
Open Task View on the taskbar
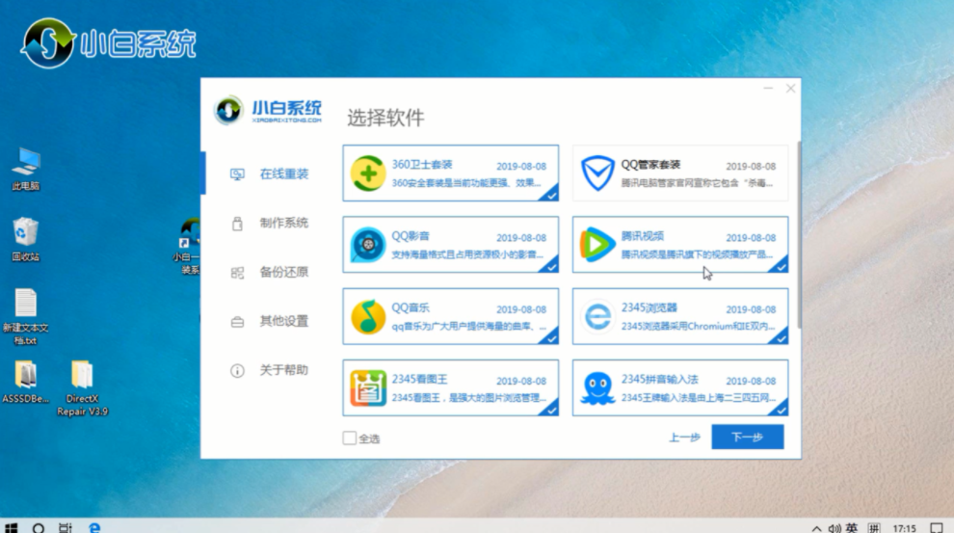(x=66, y=527)
